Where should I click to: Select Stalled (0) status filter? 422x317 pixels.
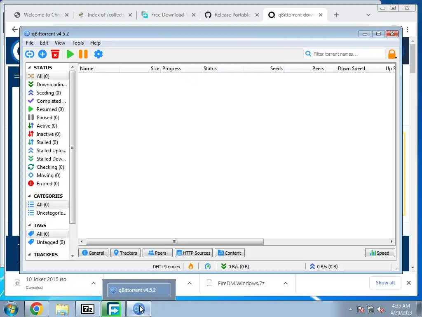[x=48, y=142]
